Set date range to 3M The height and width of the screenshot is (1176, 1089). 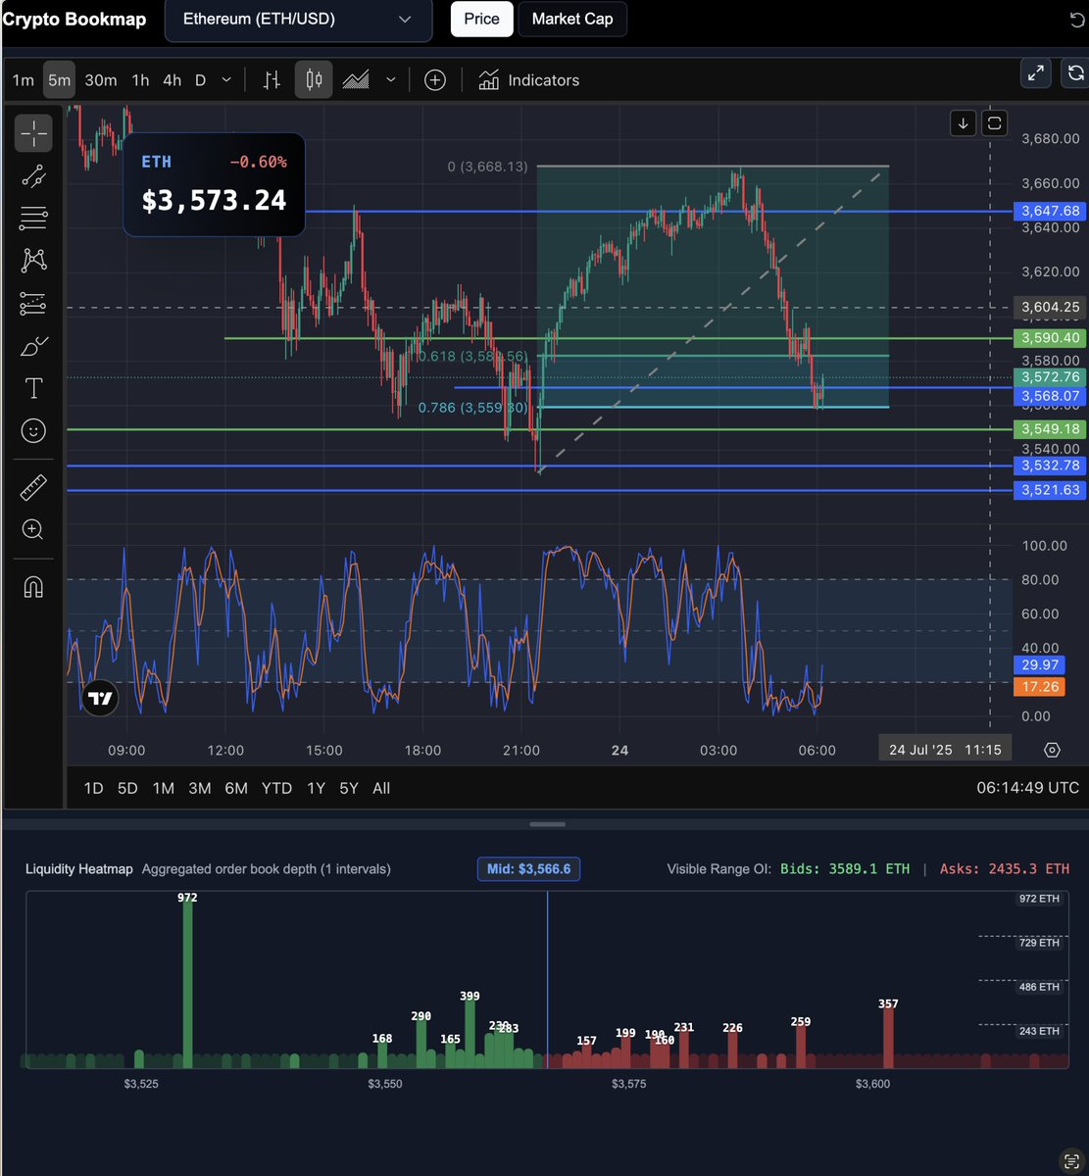coord(199,788)
